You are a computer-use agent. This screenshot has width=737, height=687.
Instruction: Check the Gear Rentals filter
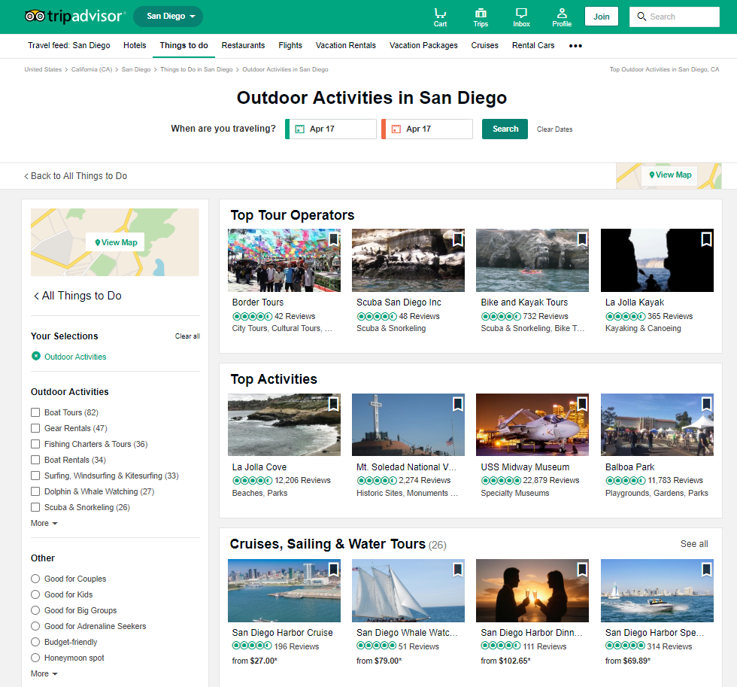click(35, 428)
